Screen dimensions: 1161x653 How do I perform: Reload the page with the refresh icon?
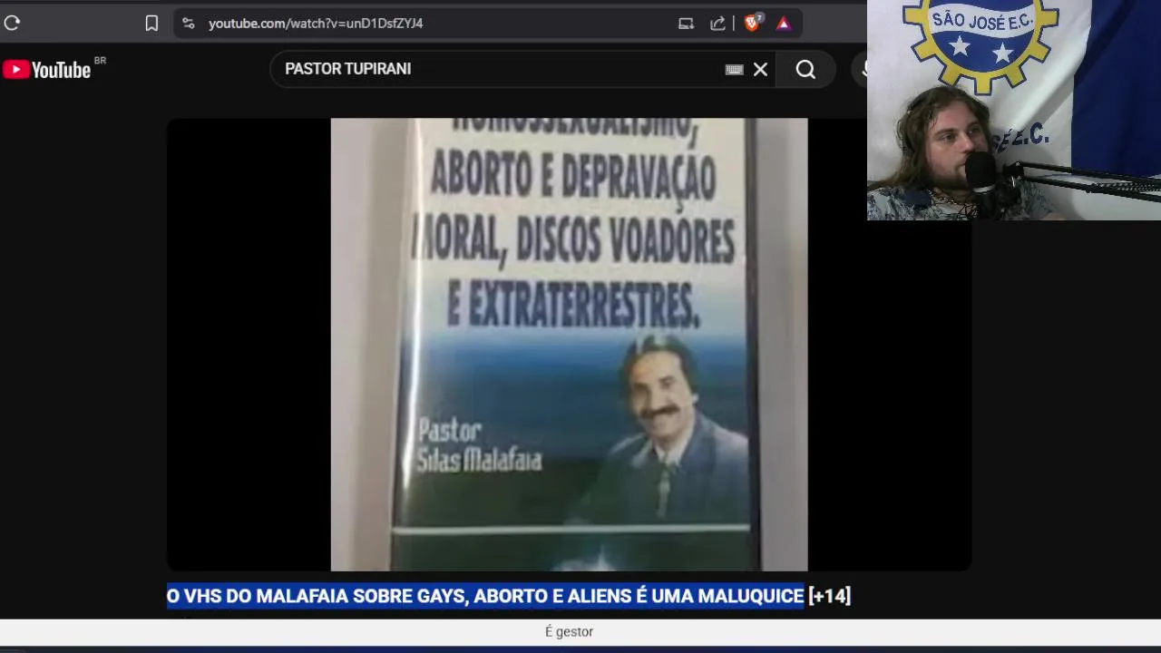click(x=12, y=24)
